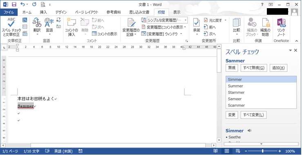Viewport: 302px width, 155px height.
Task: Switch to the Page Layout (ページレイアウト) tab
Action: pyautogui.click(x=87, y=12)
